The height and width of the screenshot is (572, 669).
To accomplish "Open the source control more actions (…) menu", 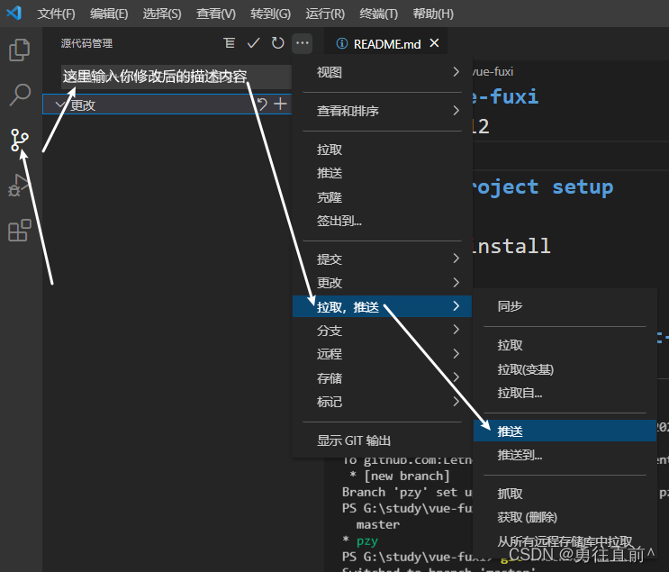I will pos(303,42).
